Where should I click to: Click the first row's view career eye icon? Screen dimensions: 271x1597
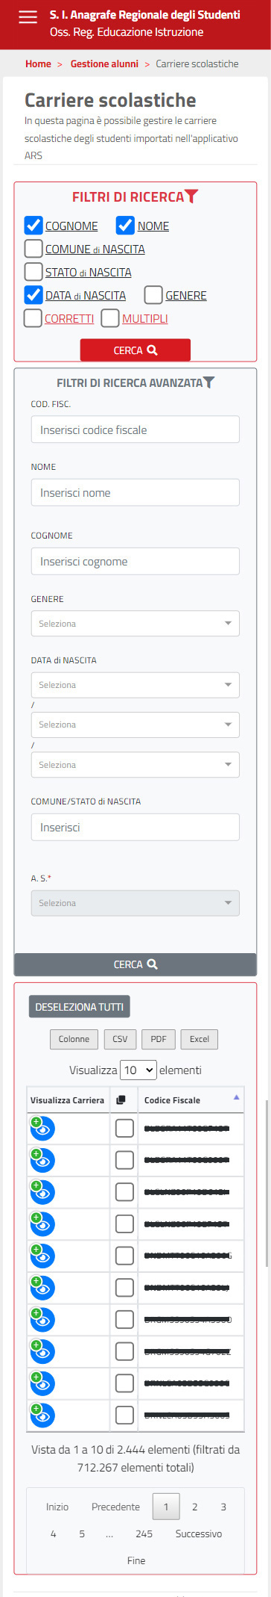point(42,1129)
